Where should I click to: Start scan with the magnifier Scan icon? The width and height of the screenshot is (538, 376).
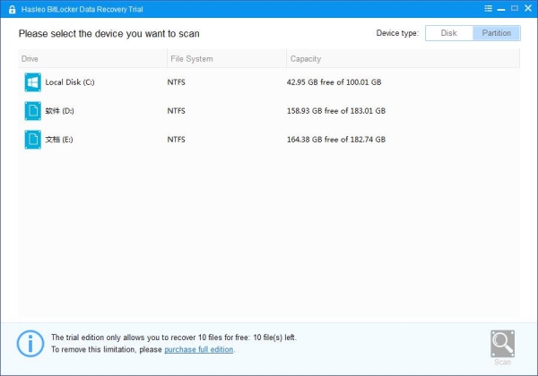(x=502, y=344)
